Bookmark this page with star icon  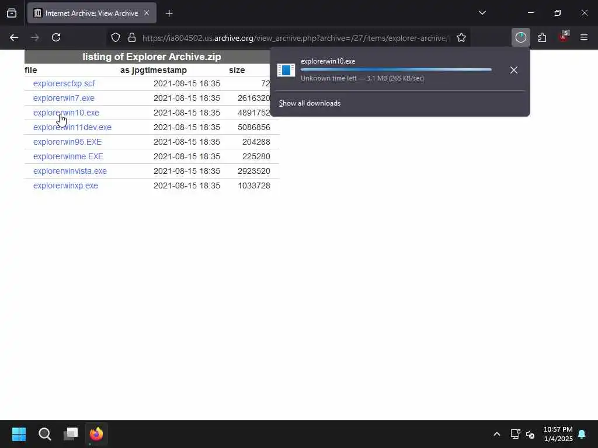click(x=461, y=37)
